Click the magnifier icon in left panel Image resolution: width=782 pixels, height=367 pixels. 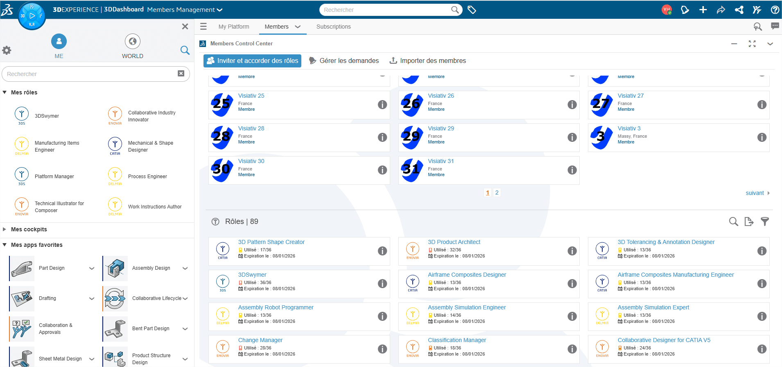point(185,50)
